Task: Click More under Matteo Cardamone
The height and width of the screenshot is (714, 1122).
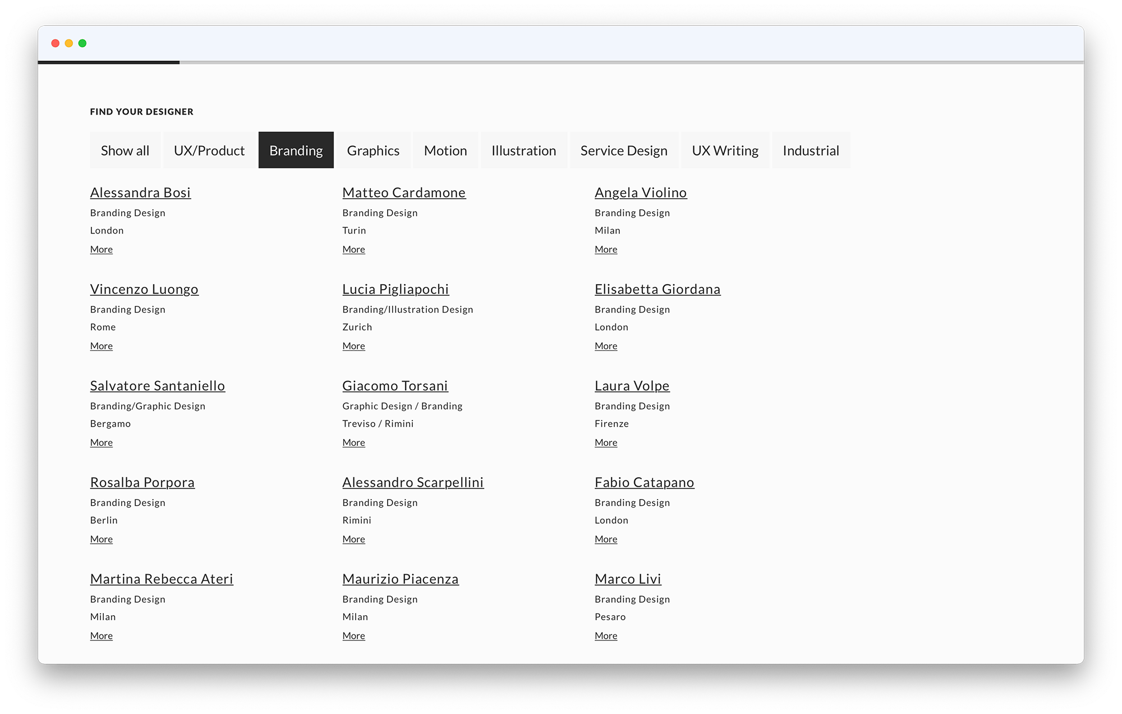Action: pyautogui.click(x=354, y=249)
